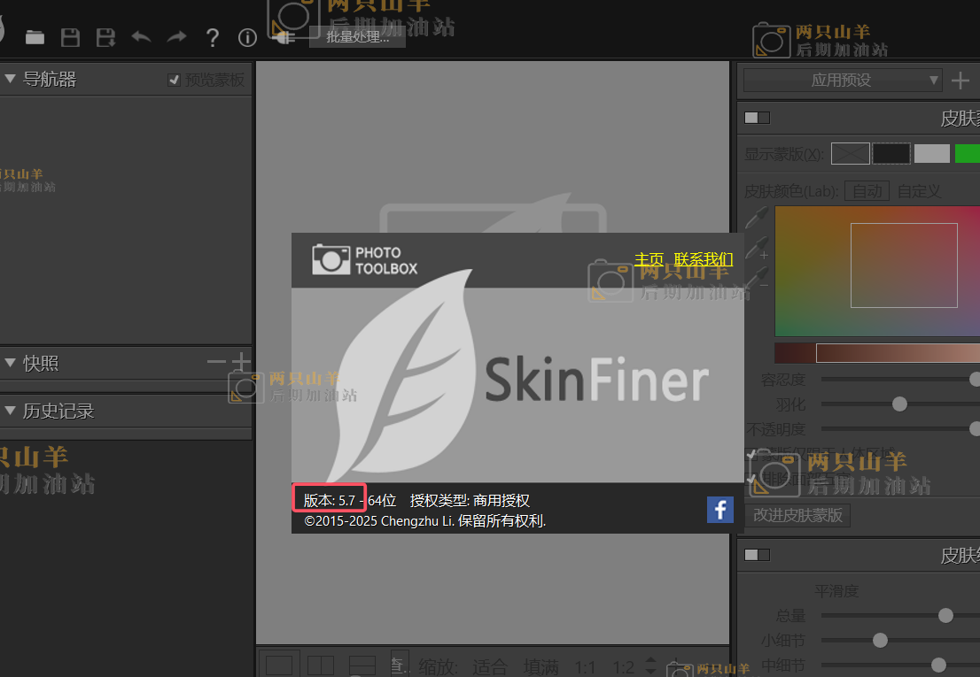Select the green mask display swatch
This screenshot has width=980, height=677.
pyautogui.click(x=967, y=154)
